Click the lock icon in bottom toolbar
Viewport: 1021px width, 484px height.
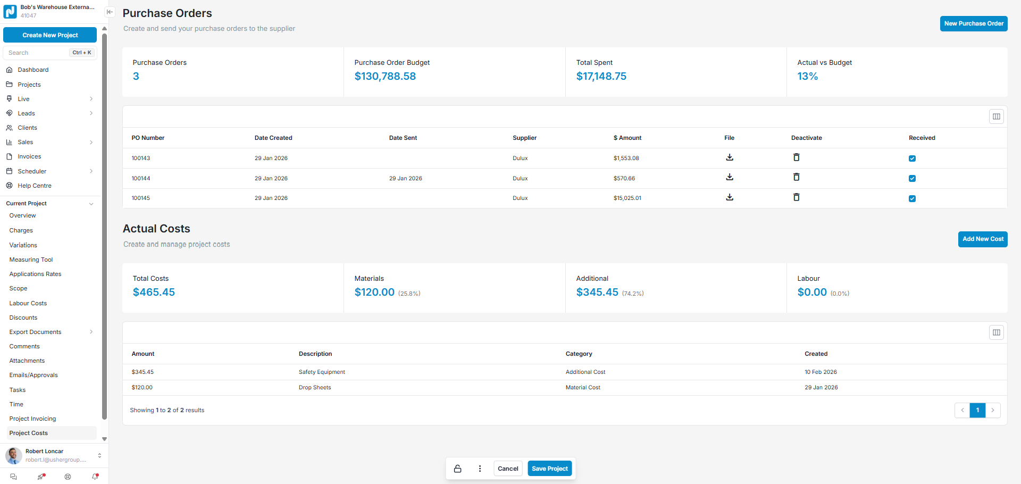click(x=457, y=469)
